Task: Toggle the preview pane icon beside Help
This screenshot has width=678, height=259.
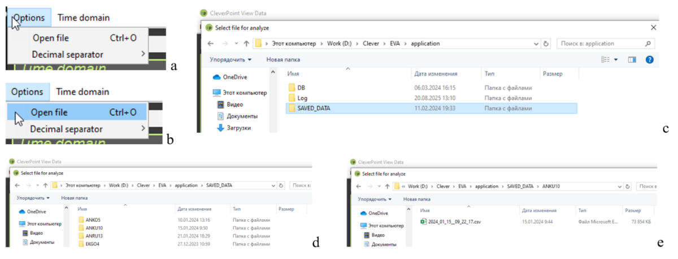Action: point(632,59)
